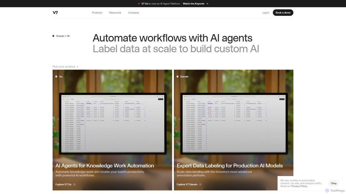The height and width of the screenshot is (194, 346).
Task: Click arrow icon next to Explore V7 Go
Action: (74, 185)
